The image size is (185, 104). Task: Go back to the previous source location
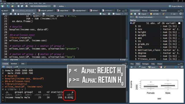3,14
